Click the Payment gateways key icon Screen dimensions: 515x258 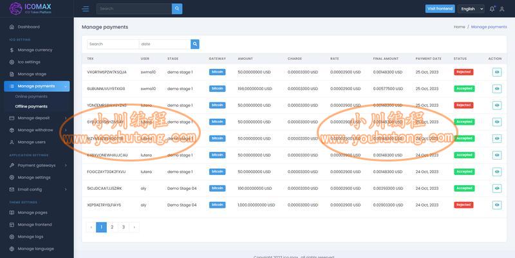coord(12,165)
